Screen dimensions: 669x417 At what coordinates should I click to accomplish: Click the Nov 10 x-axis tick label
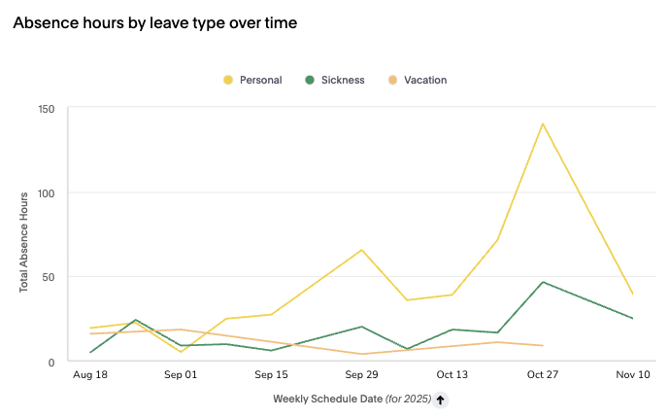pyautogui.click(x=632, y=374)
